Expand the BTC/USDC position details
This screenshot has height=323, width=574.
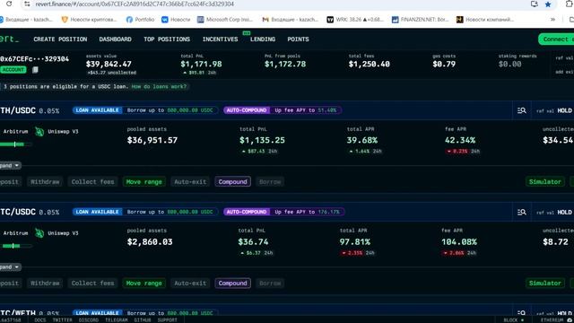click(x=10, y=267)
